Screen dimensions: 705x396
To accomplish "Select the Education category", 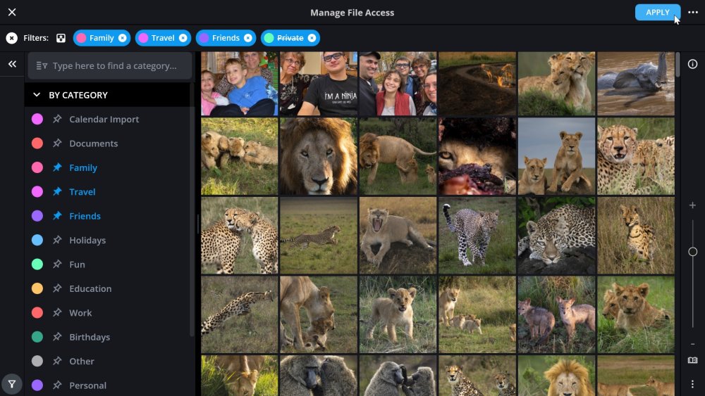I will pos(90,289).
